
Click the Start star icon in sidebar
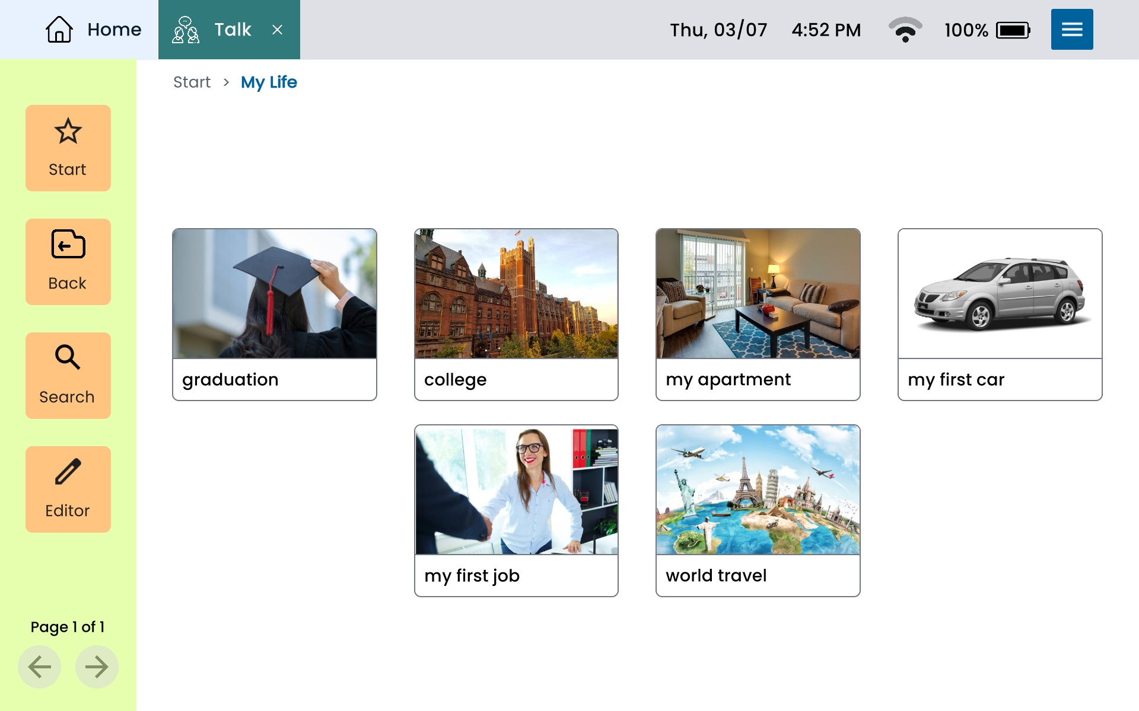click(x=68, y=148)
